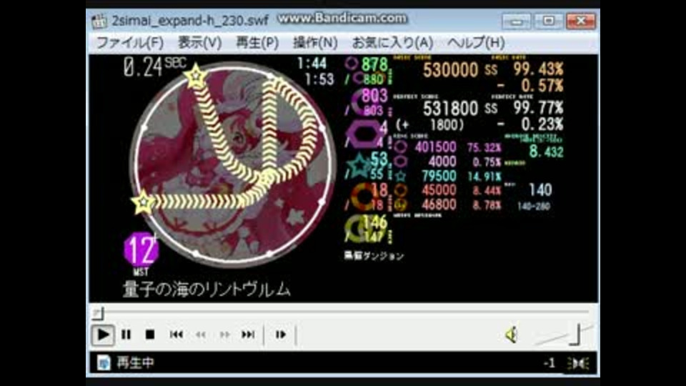Click the pink tap ring note counter icon

[x=352, y=64]
